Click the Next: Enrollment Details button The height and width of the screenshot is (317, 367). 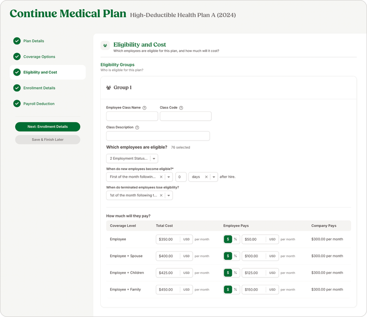pyautogui.click(x=48, y=127)
